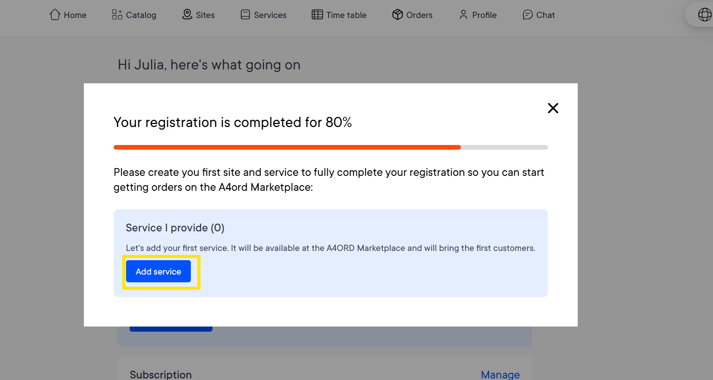Click the Catalog grid icon
Viewport: 713px width, 380px height.
click(117, 15)
